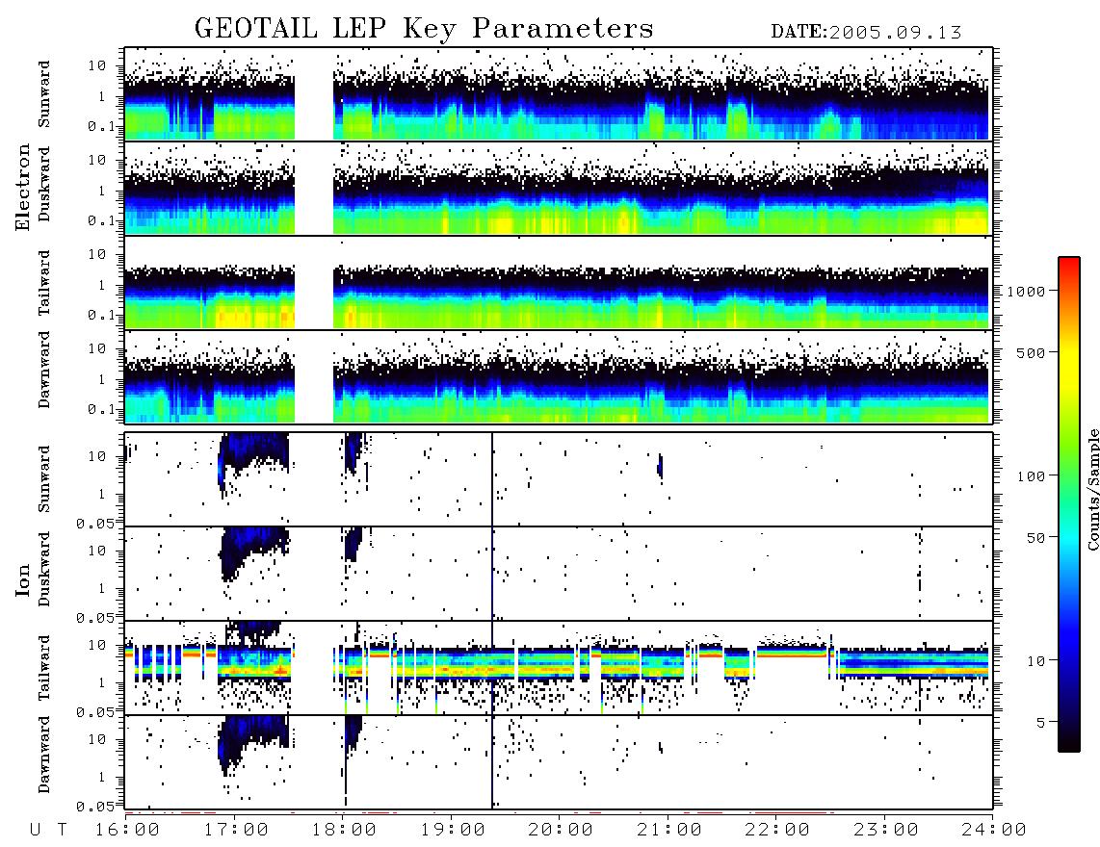Click the "GEOTAIL LEP Key Parameters" title

(x=424, y=29)
